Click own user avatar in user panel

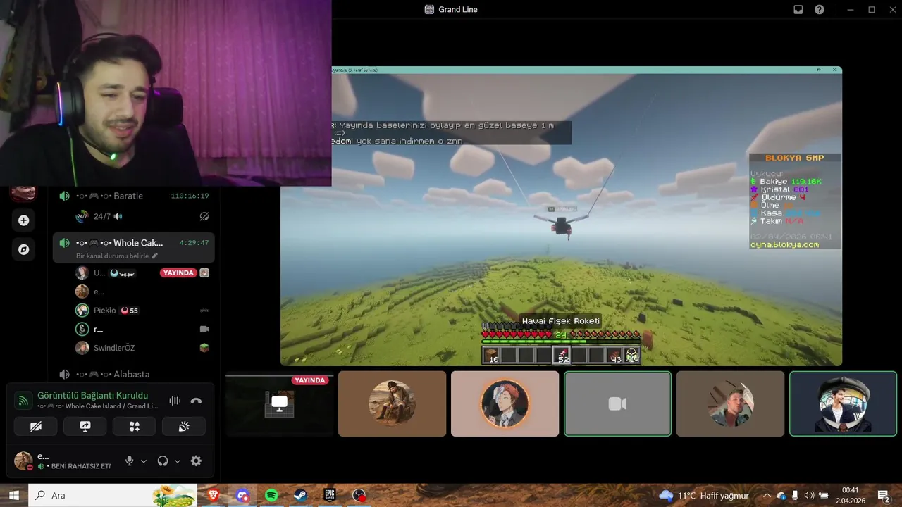coord(23,461)
